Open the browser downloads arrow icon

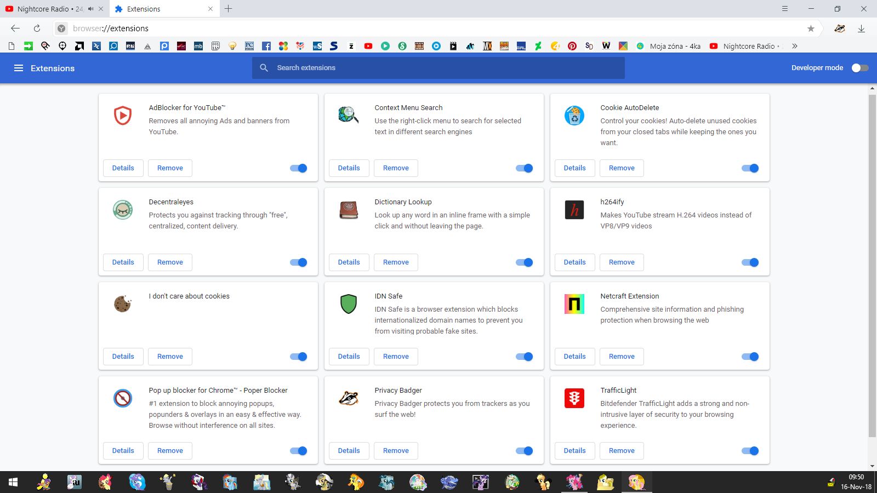pyautogui.click(x=861, y=28)
